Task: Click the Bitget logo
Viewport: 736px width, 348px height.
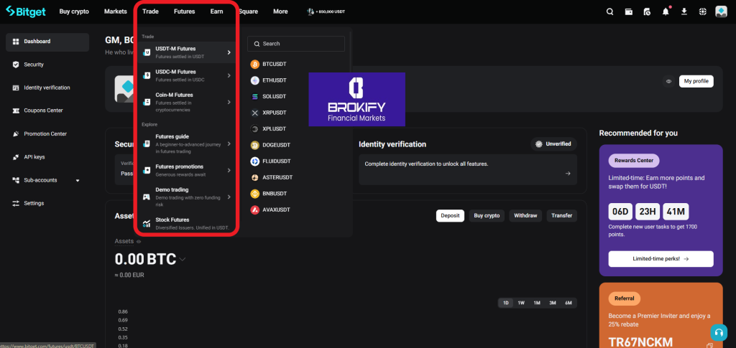Action: pyautogui.click(x=26, y=11)
